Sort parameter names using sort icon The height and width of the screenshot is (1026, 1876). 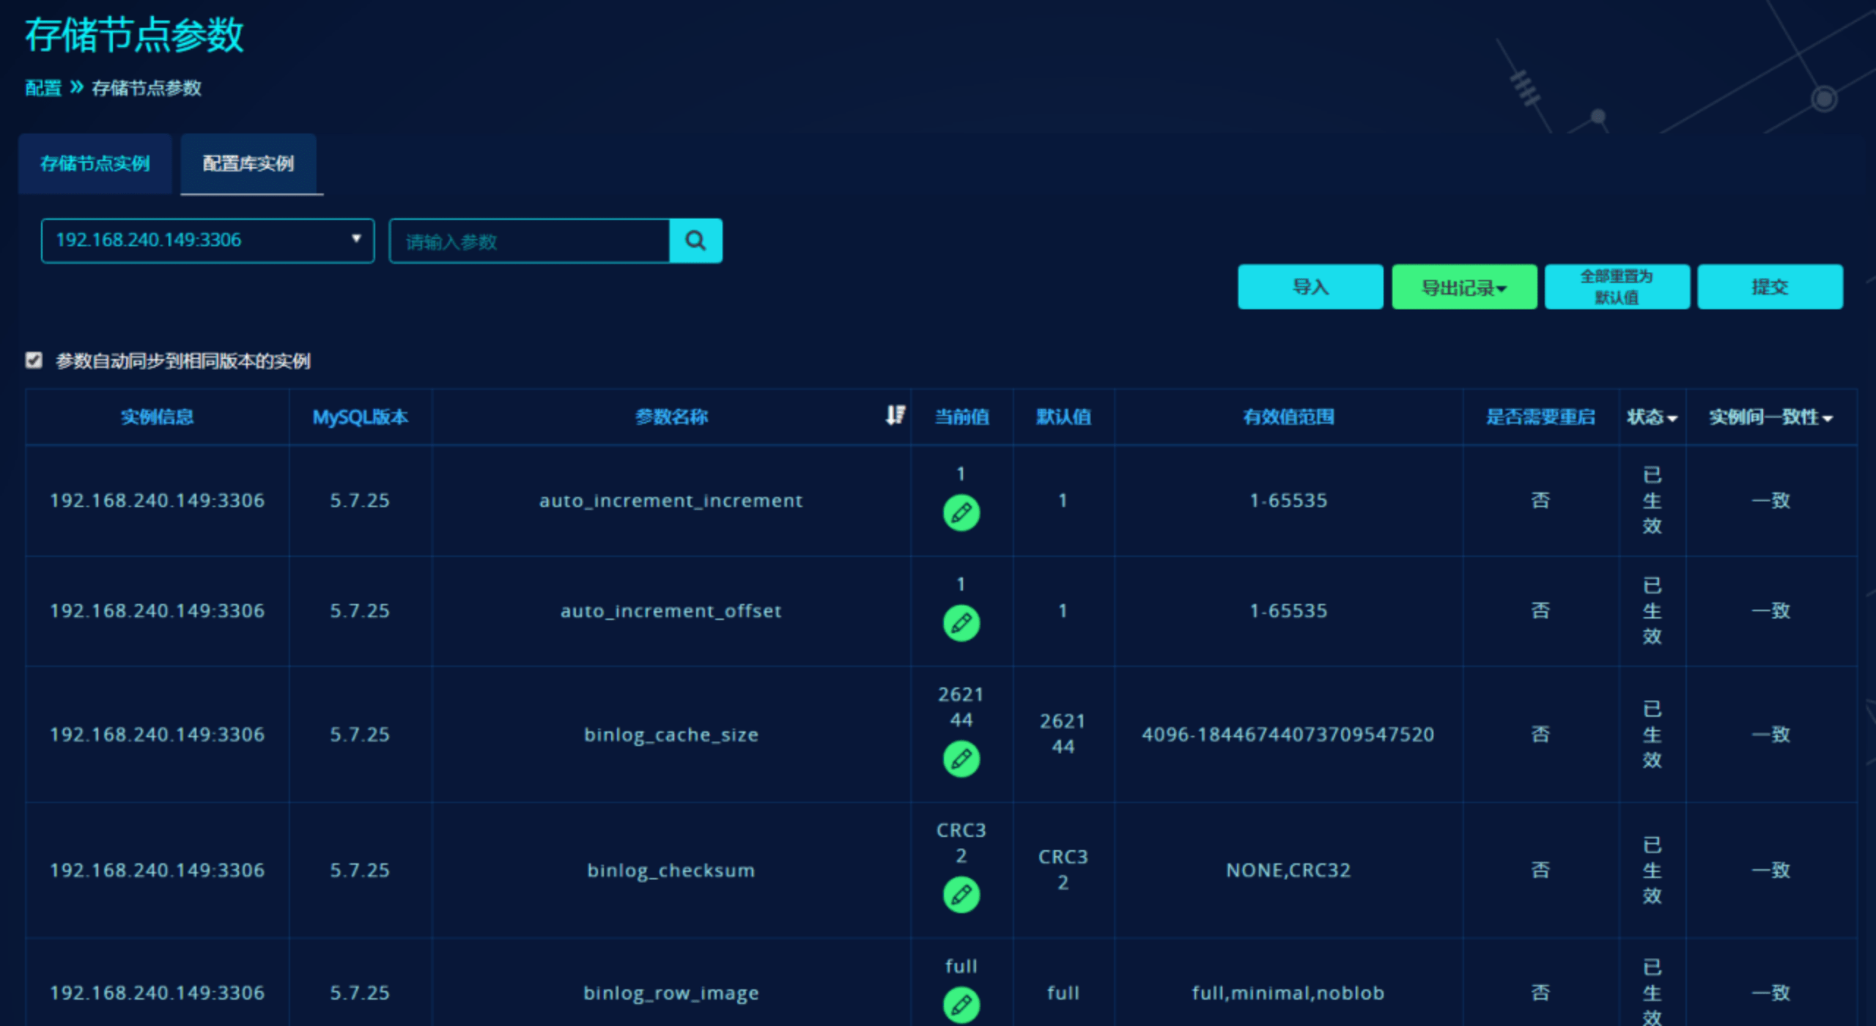[x=895, y=416]
